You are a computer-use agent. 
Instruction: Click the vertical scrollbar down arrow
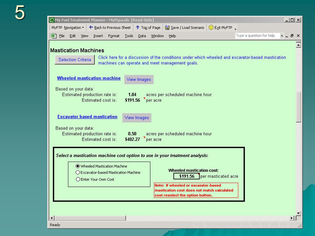pyautogui.click(x=298, y=213)
